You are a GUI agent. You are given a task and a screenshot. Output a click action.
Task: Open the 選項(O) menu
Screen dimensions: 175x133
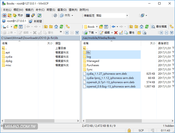pos(62,10)
